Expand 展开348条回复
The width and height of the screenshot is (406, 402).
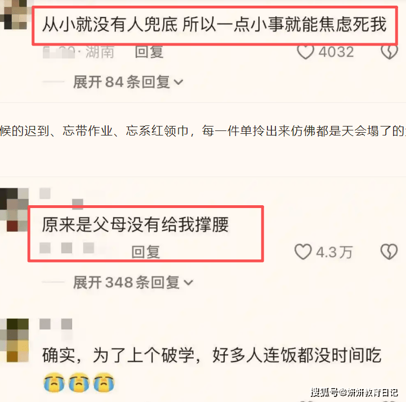[133, 282]
